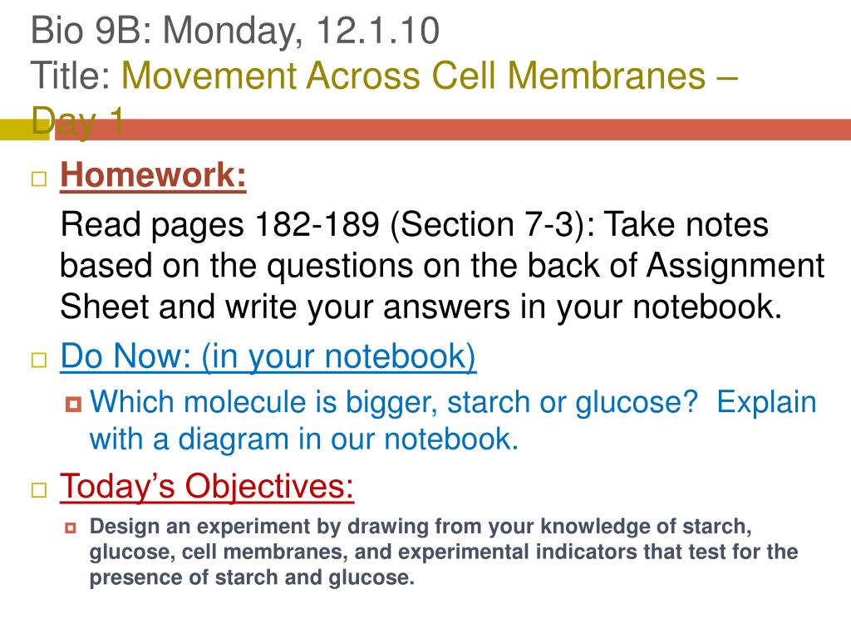The height and width of the screenshot is (638, 851).
Task: Click the red horizontal divider bar
Action: [x=453, y=129]
